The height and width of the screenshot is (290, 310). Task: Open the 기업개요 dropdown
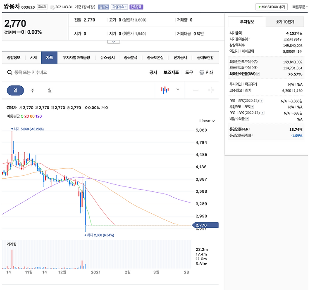coord(119,7)
